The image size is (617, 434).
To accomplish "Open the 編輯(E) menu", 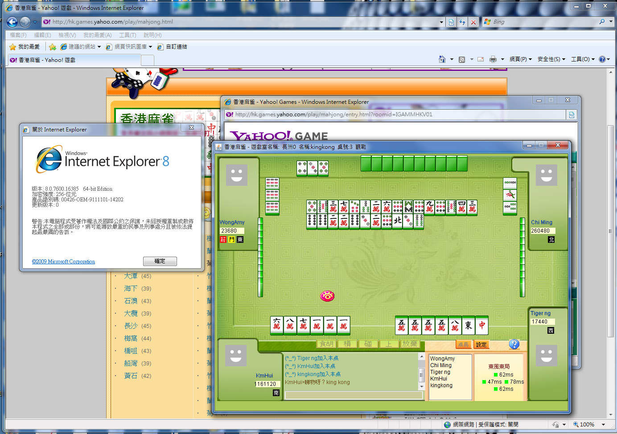I will (x=42, y=35).
